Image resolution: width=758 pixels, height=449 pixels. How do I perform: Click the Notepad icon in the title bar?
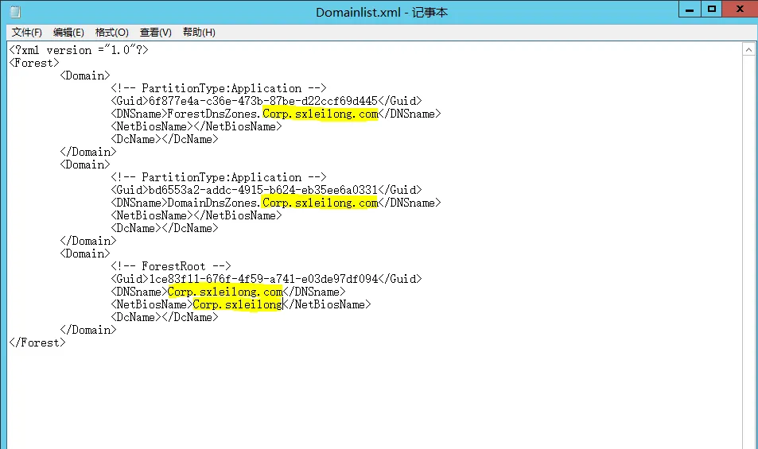(14, 12)
